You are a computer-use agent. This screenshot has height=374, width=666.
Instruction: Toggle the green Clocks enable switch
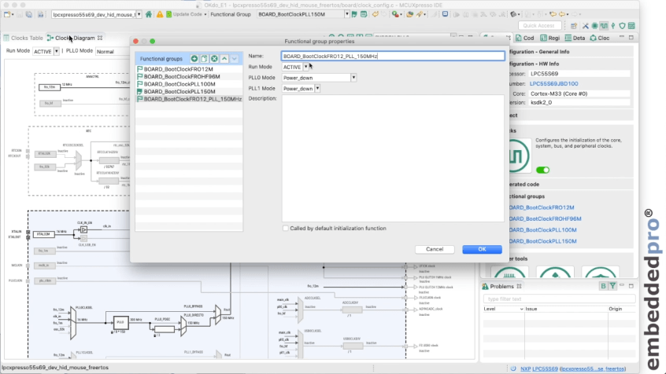542,170
